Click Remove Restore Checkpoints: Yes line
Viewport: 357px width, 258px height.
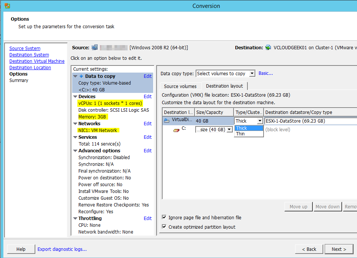(x=114, y=205)
